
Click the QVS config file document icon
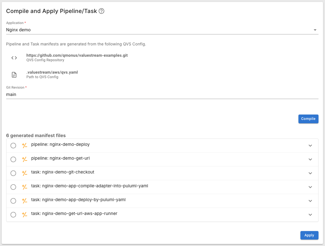(14, 75)
